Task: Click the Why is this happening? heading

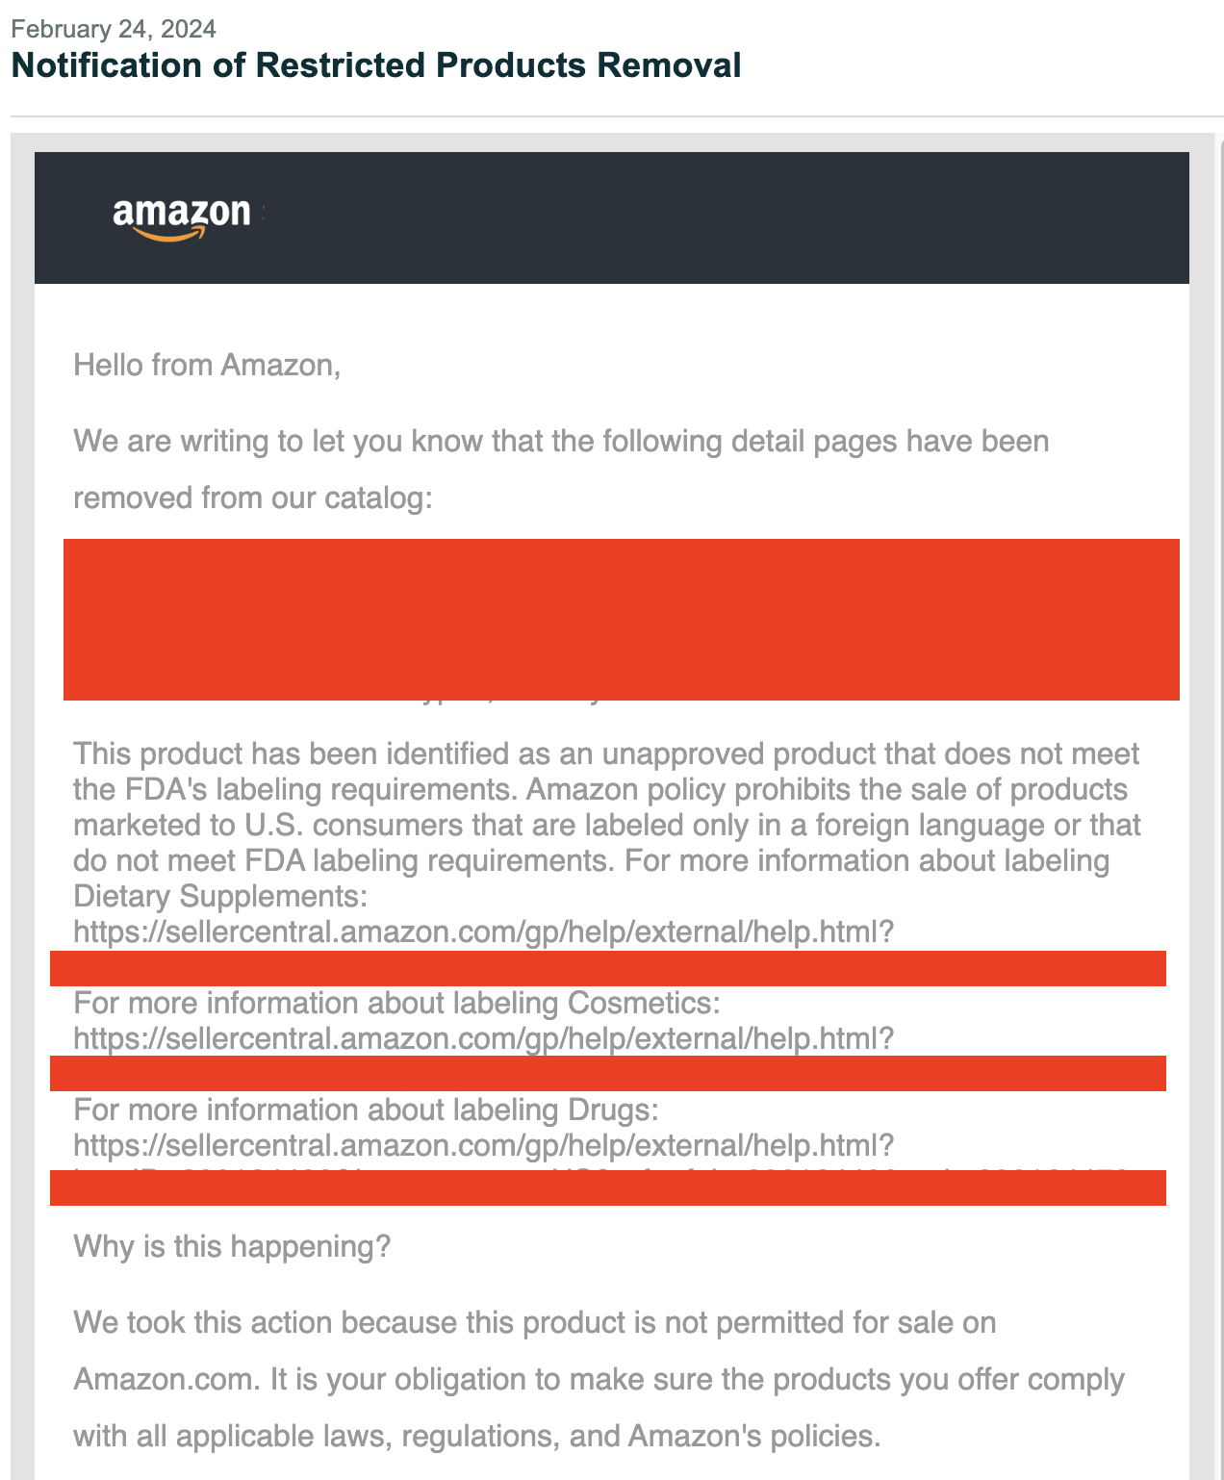Action: (x=232, y=1246)
